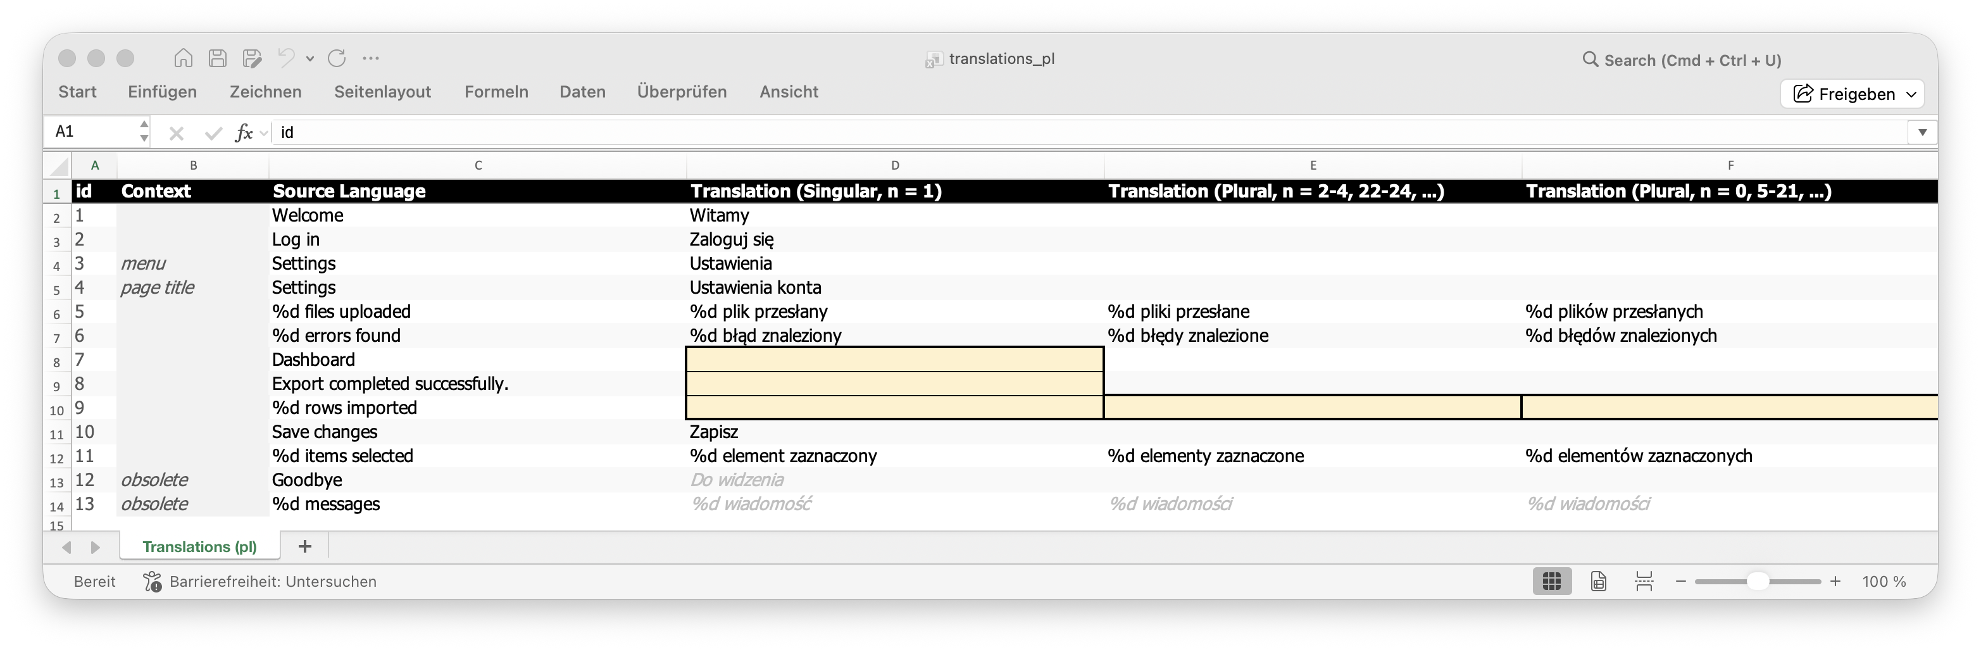Switch to the Zeichnen tab
Image resolution: width=1981 pixels, height=652 pixels.
tap(265, 92)
